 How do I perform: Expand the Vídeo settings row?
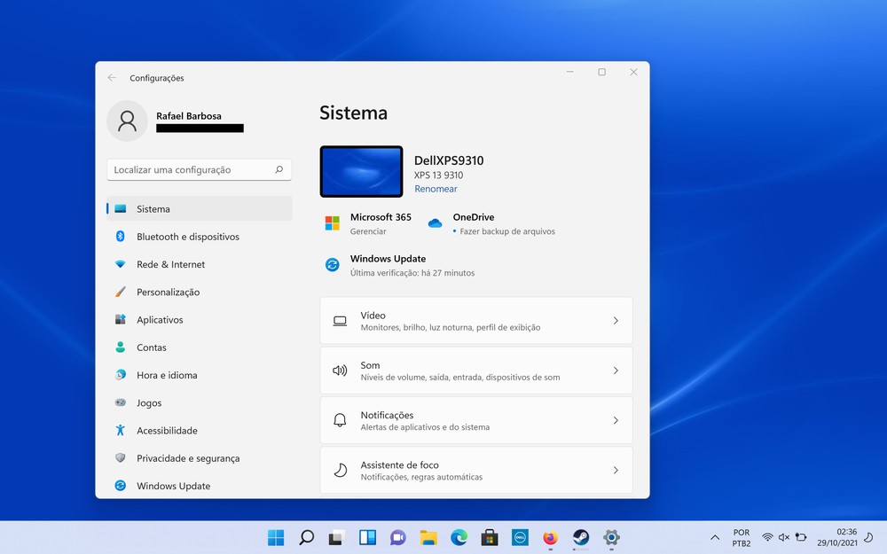pos(475,321)
